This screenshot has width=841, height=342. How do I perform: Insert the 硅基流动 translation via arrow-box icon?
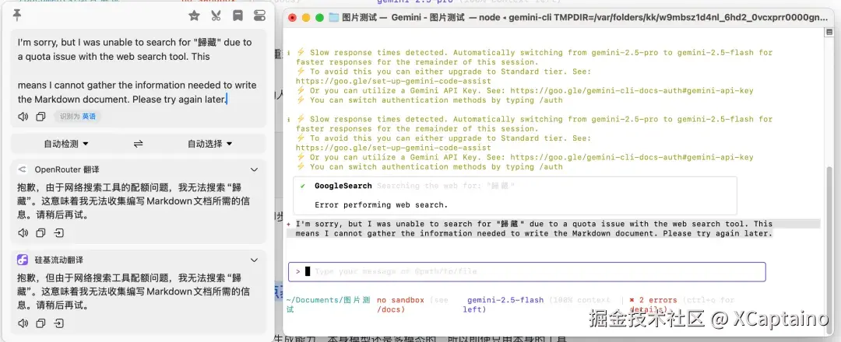click(x=58, y=323)
